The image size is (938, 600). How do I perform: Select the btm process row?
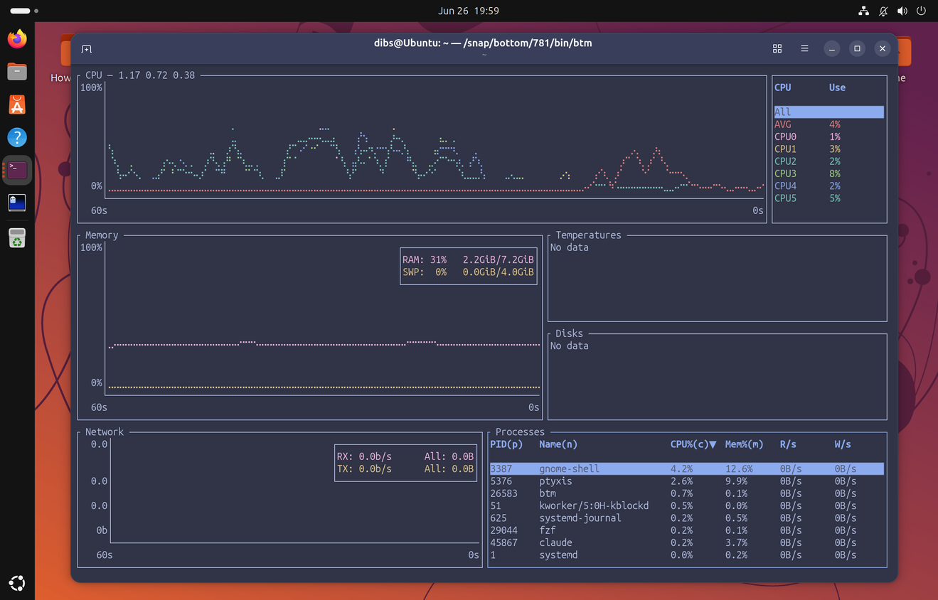(687, 493)
